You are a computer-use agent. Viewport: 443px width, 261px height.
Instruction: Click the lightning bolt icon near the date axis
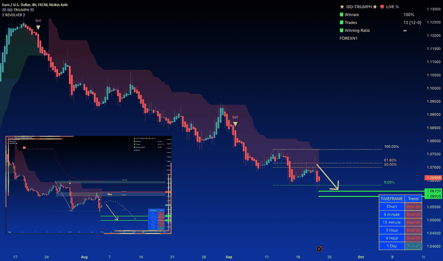pos(319,249)
